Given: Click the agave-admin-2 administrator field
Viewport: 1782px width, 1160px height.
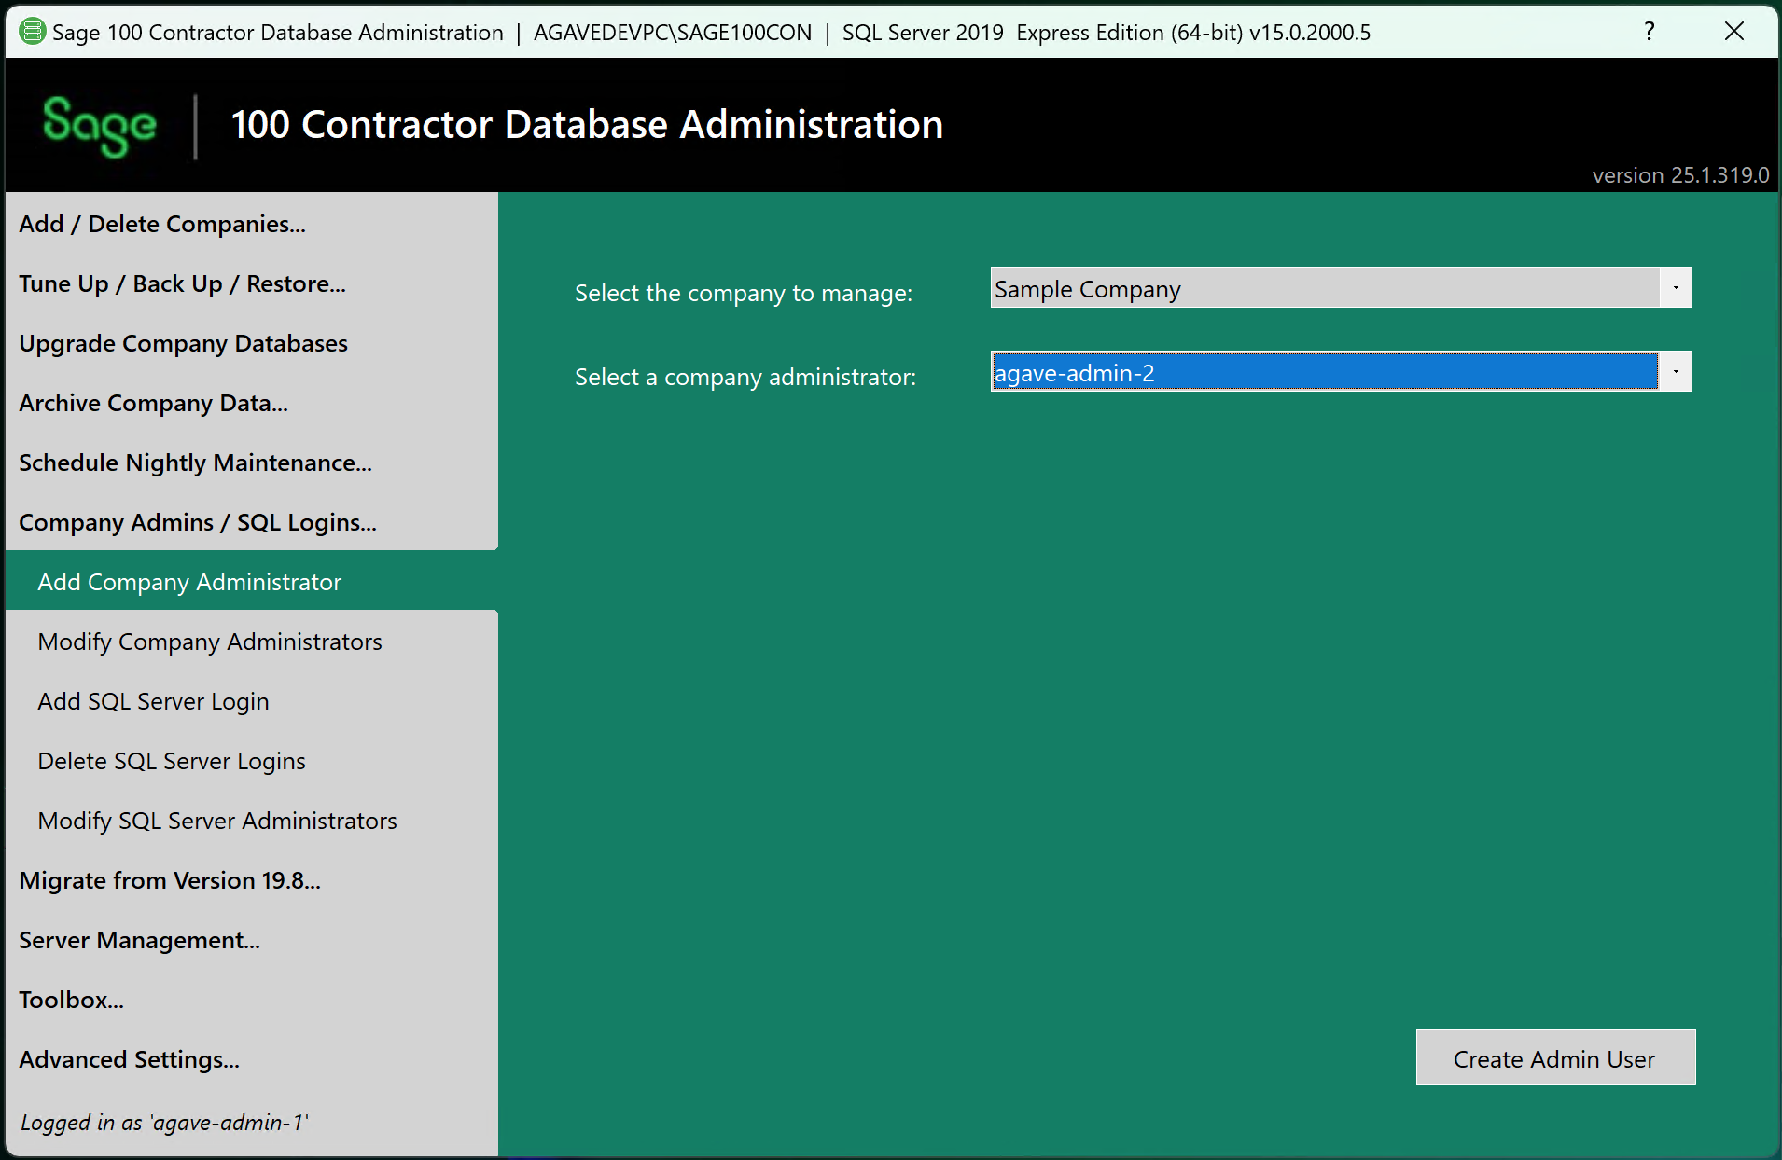Looking at the screenshot, I should pyautogui.click(x=1323, y=372).
